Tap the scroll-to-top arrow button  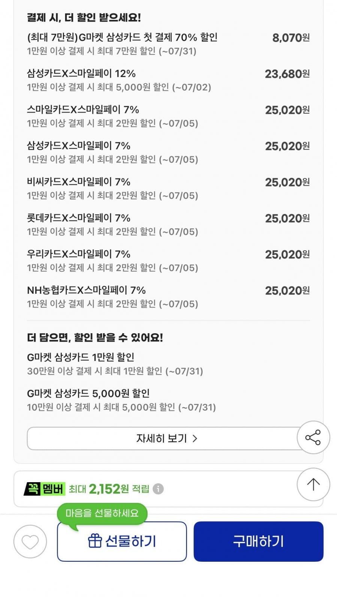click(313, 484)
